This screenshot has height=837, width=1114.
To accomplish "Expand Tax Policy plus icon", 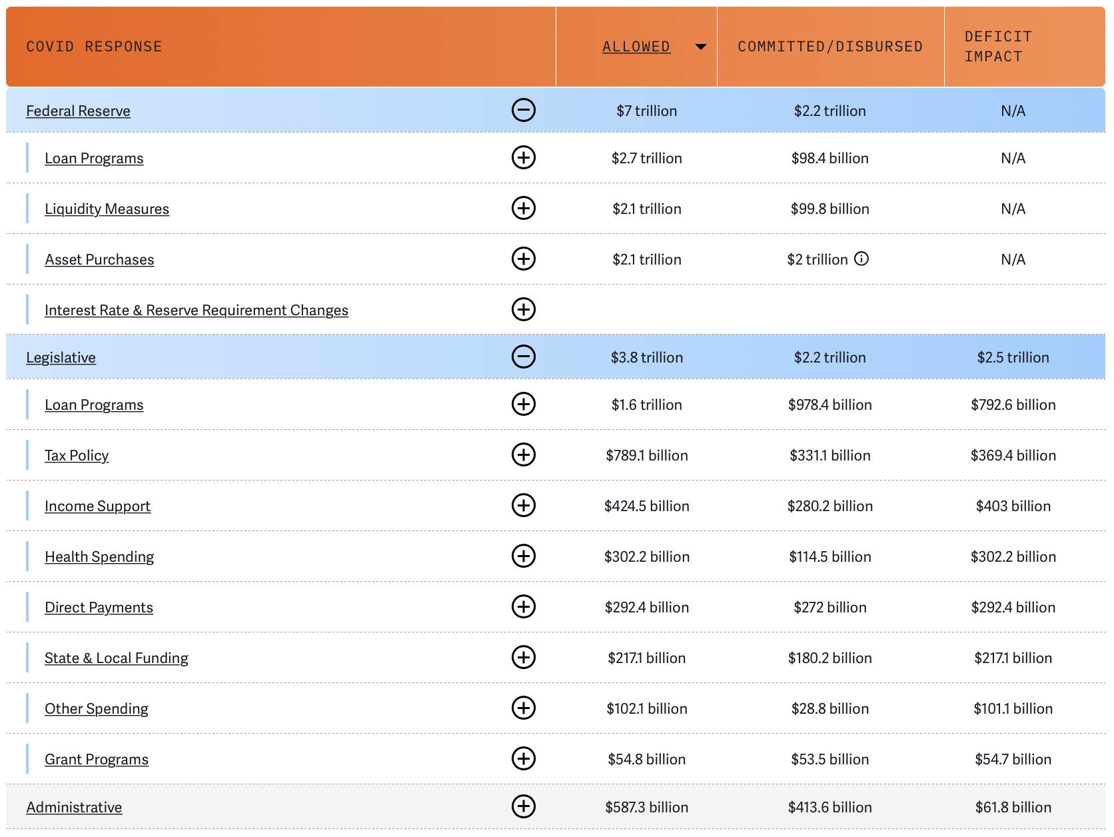I will pyautogui.click(x=523, y=455).
